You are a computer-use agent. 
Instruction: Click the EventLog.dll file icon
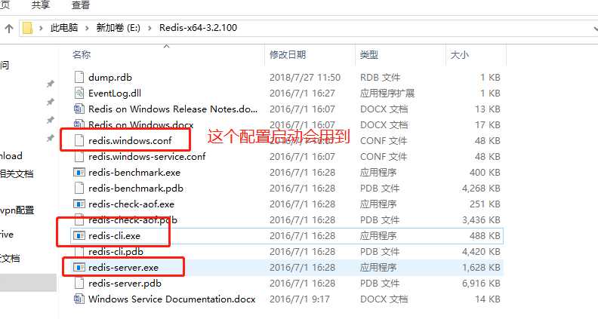click(79, 93)
